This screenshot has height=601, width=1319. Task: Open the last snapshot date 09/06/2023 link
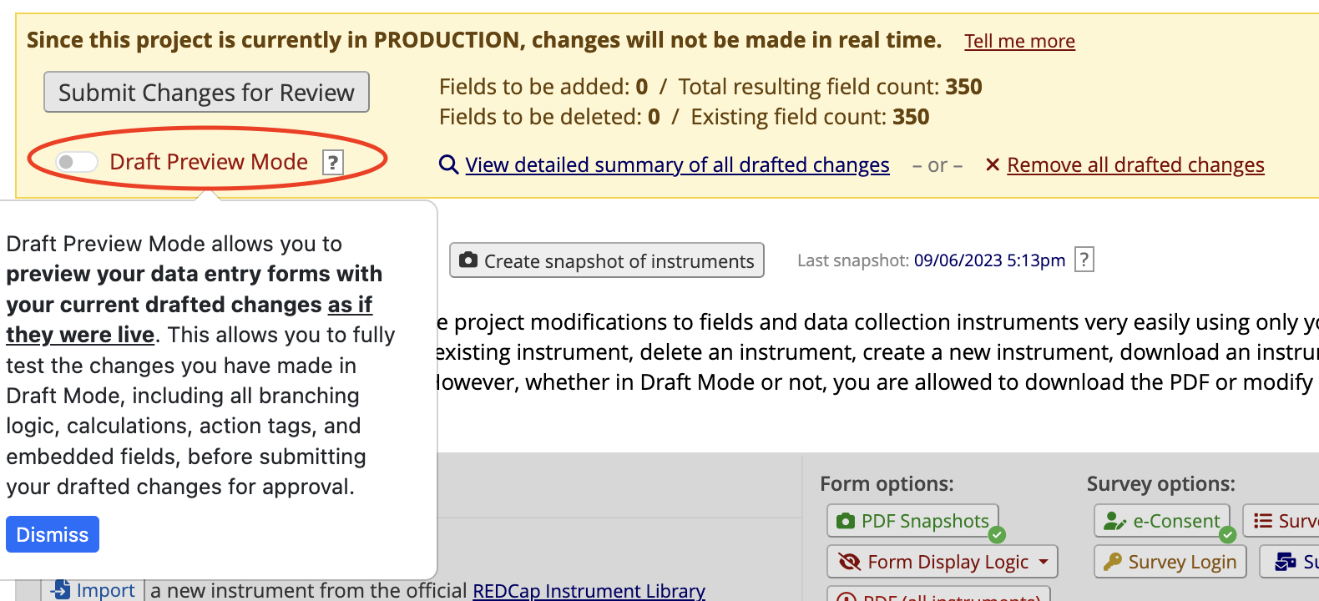(x=989, y=260)
